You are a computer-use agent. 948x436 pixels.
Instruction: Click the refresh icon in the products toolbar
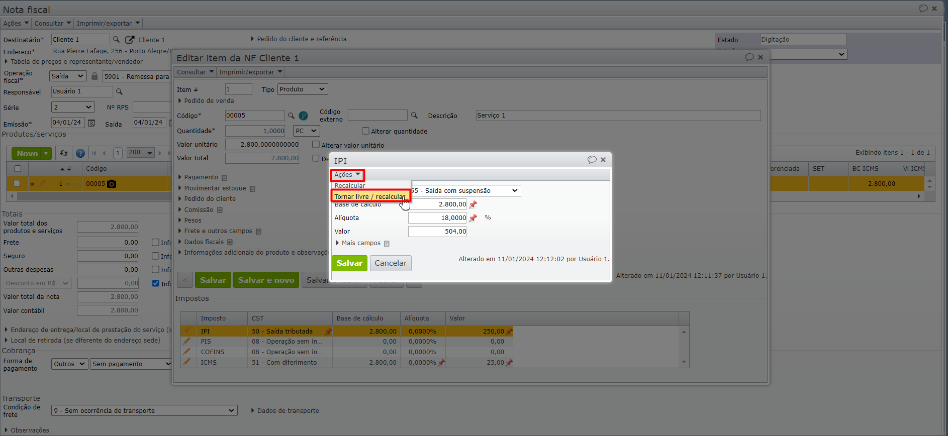click(64, 153)
